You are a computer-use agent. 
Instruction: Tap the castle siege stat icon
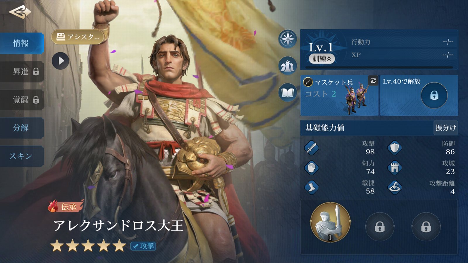(x=395, y=168)
